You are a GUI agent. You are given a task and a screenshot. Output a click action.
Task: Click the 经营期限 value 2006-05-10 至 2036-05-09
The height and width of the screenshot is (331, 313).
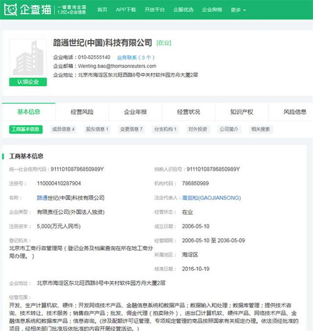click(x=213, y=241)
